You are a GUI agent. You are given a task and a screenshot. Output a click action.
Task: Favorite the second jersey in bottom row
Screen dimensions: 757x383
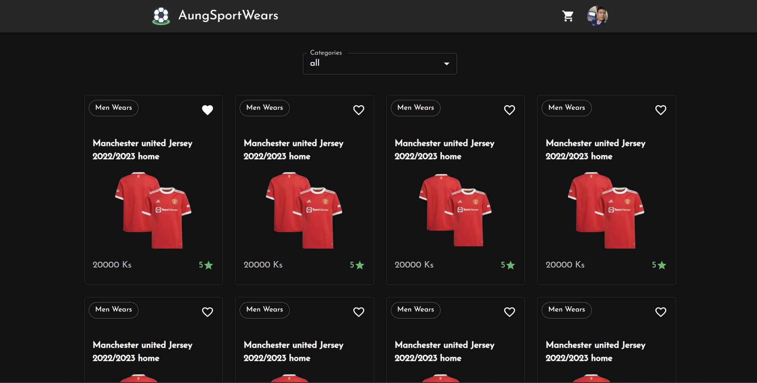click(x=358, y=312)
